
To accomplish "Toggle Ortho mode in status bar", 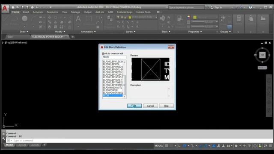I will 179,146.
